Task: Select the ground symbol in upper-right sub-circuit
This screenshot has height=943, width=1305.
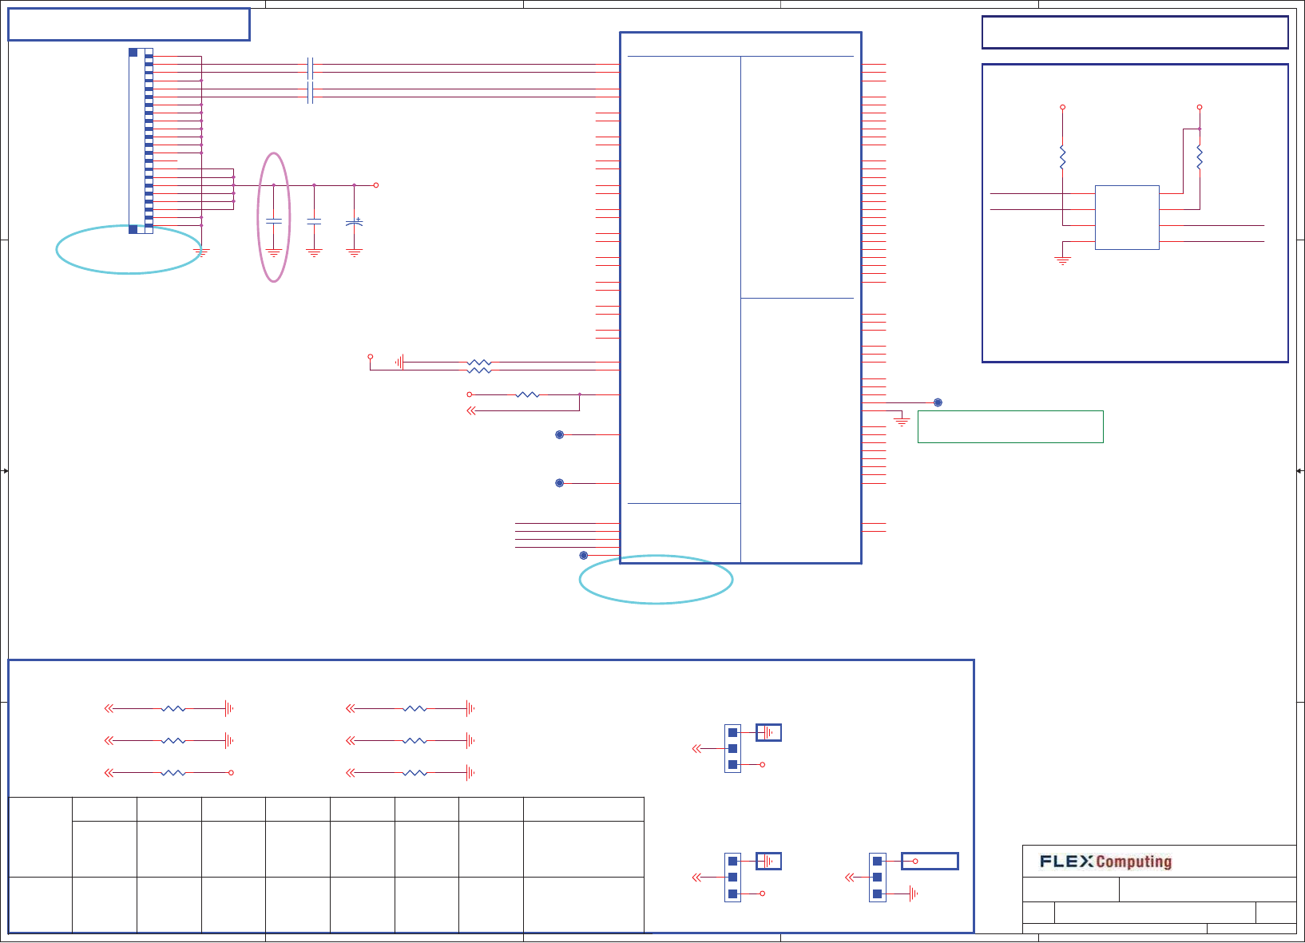Action: [x=1062, y=260]
